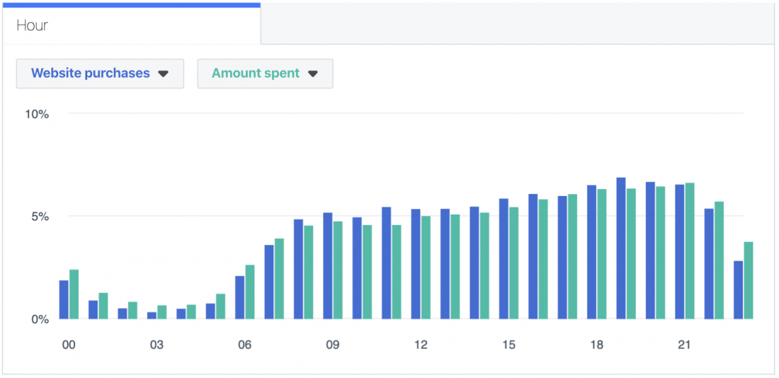Click the green bar at hour 18
This screenshot has height=378, width=779.
pyautogui.click(x=602, y=254)
